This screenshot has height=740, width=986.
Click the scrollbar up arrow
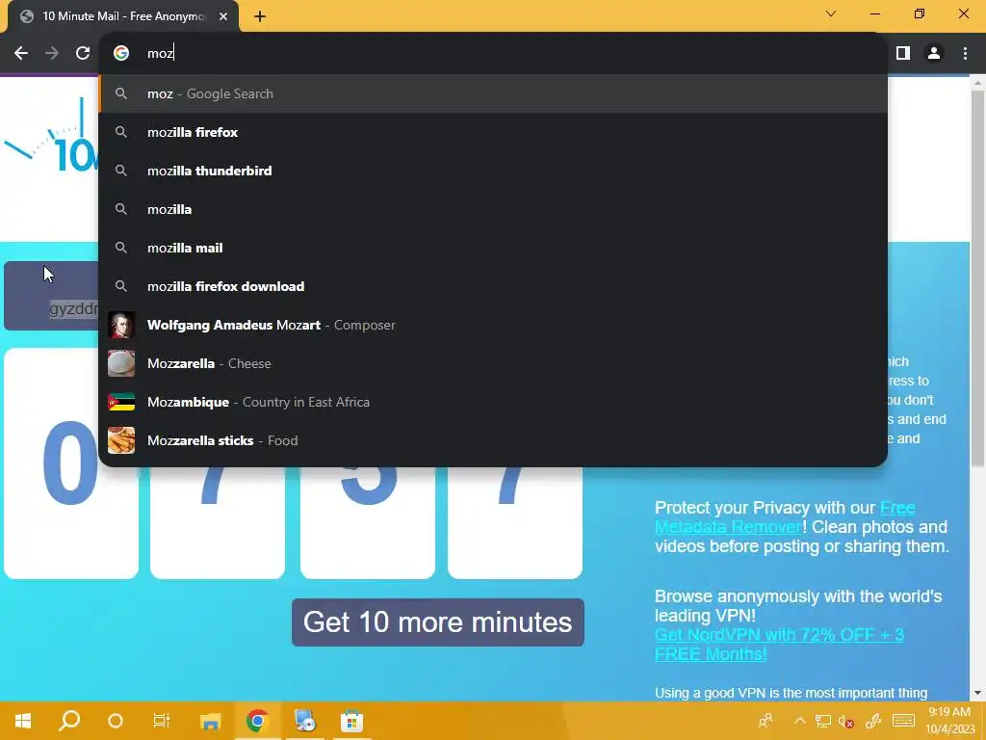click(977, 83)
